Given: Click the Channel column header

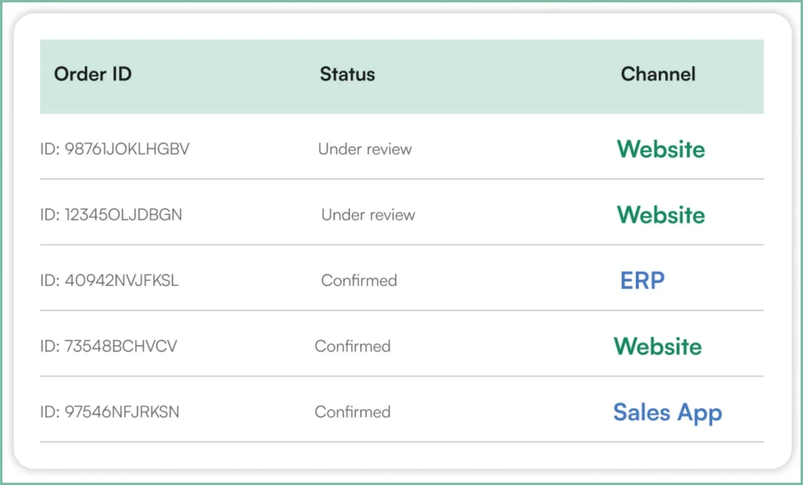Looking at the screenshot, I should click(658, 75).
